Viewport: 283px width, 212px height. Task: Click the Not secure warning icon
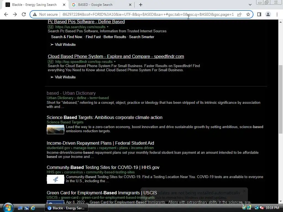point(35,14)
